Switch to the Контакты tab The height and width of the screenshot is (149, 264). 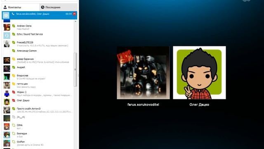click(x=20, y=7)
